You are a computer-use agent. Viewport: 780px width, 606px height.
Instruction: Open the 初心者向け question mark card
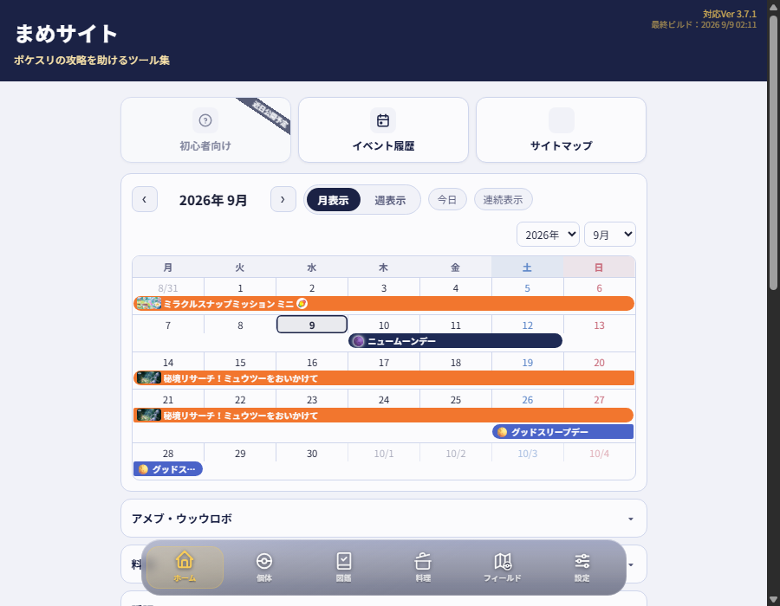tap(205, 130)
